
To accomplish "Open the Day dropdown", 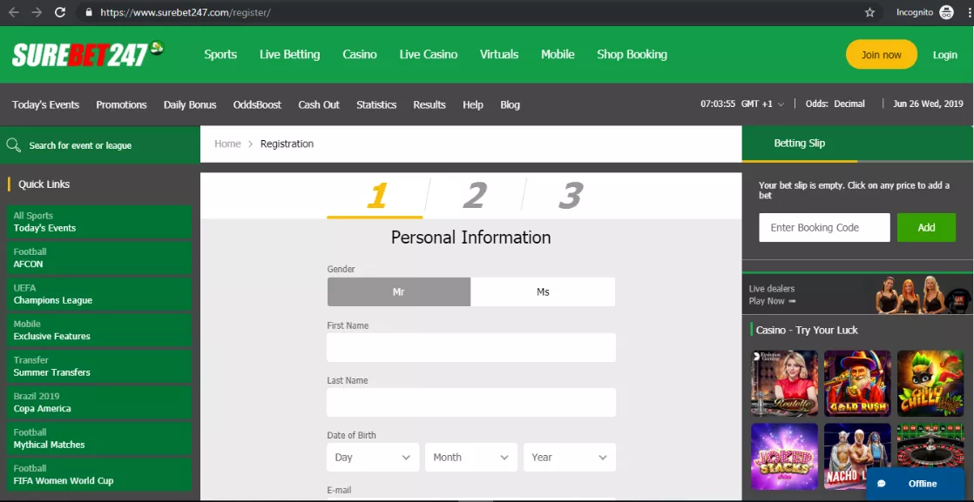I will [373, 457].
